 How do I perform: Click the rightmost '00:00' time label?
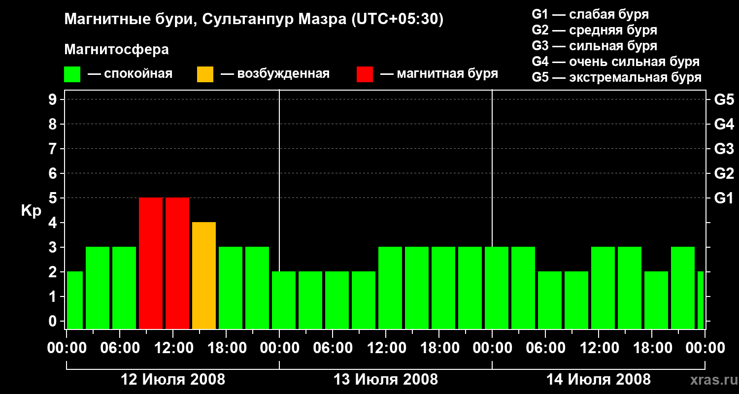[x=705, y=348]
